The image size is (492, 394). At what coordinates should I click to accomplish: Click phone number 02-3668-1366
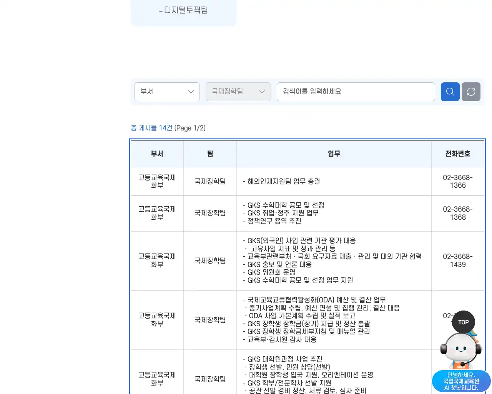coord(458,182)
